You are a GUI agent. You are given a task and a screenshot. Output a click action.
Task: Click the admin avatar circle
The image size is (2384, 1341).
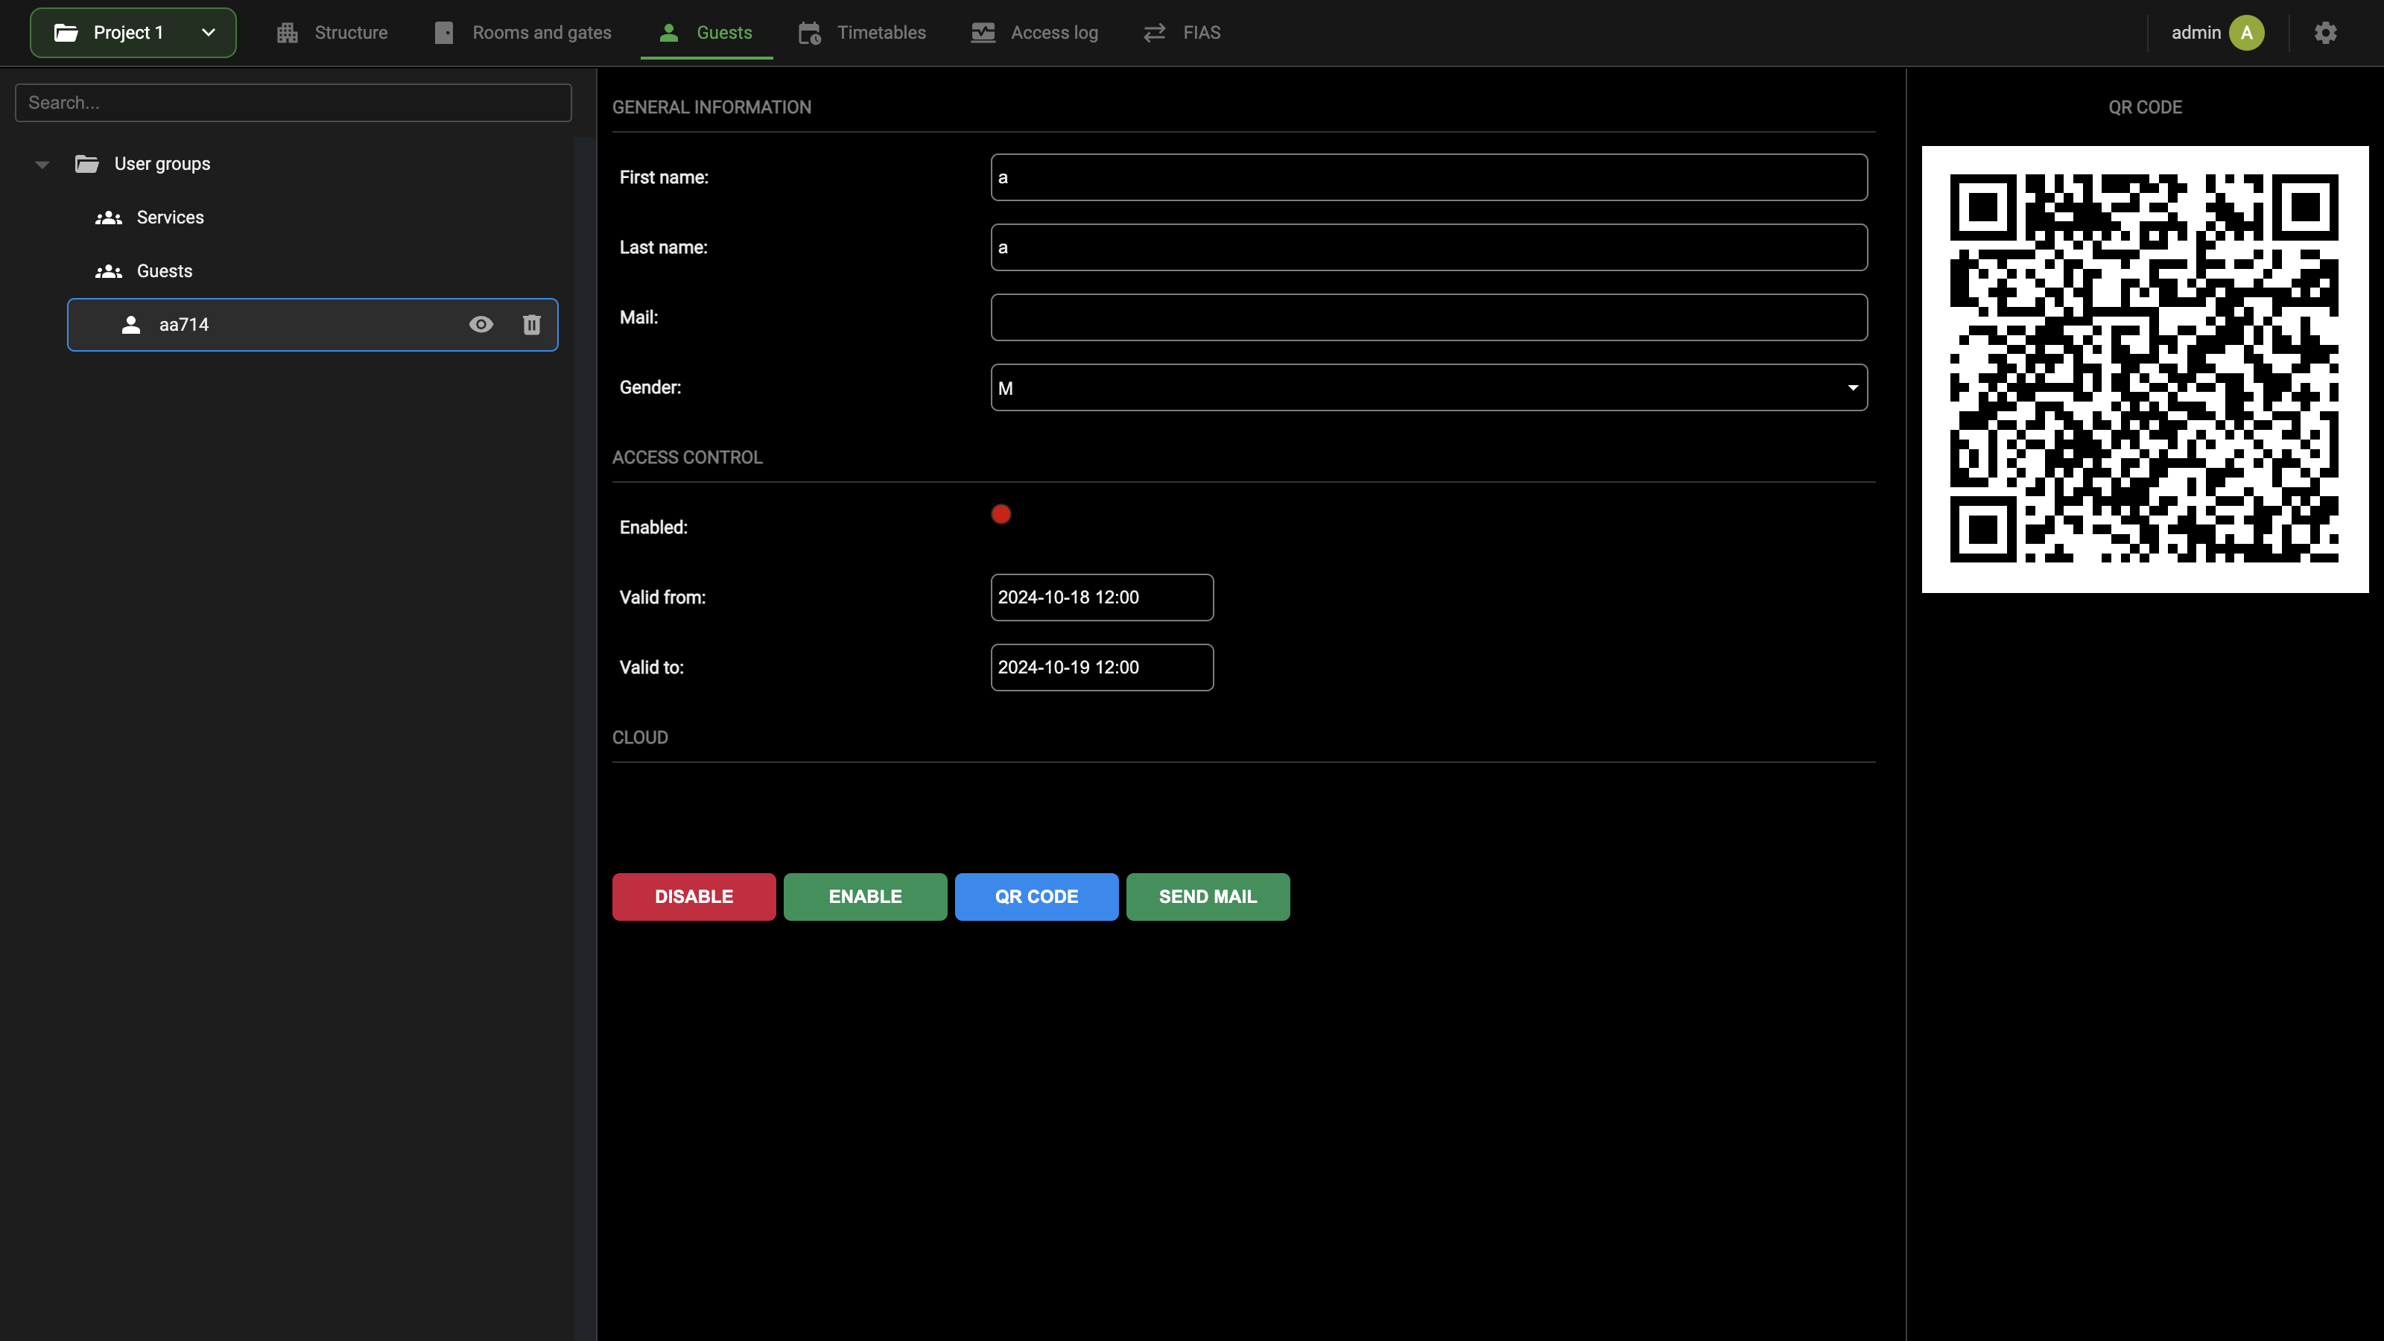tap(2246, 32)
